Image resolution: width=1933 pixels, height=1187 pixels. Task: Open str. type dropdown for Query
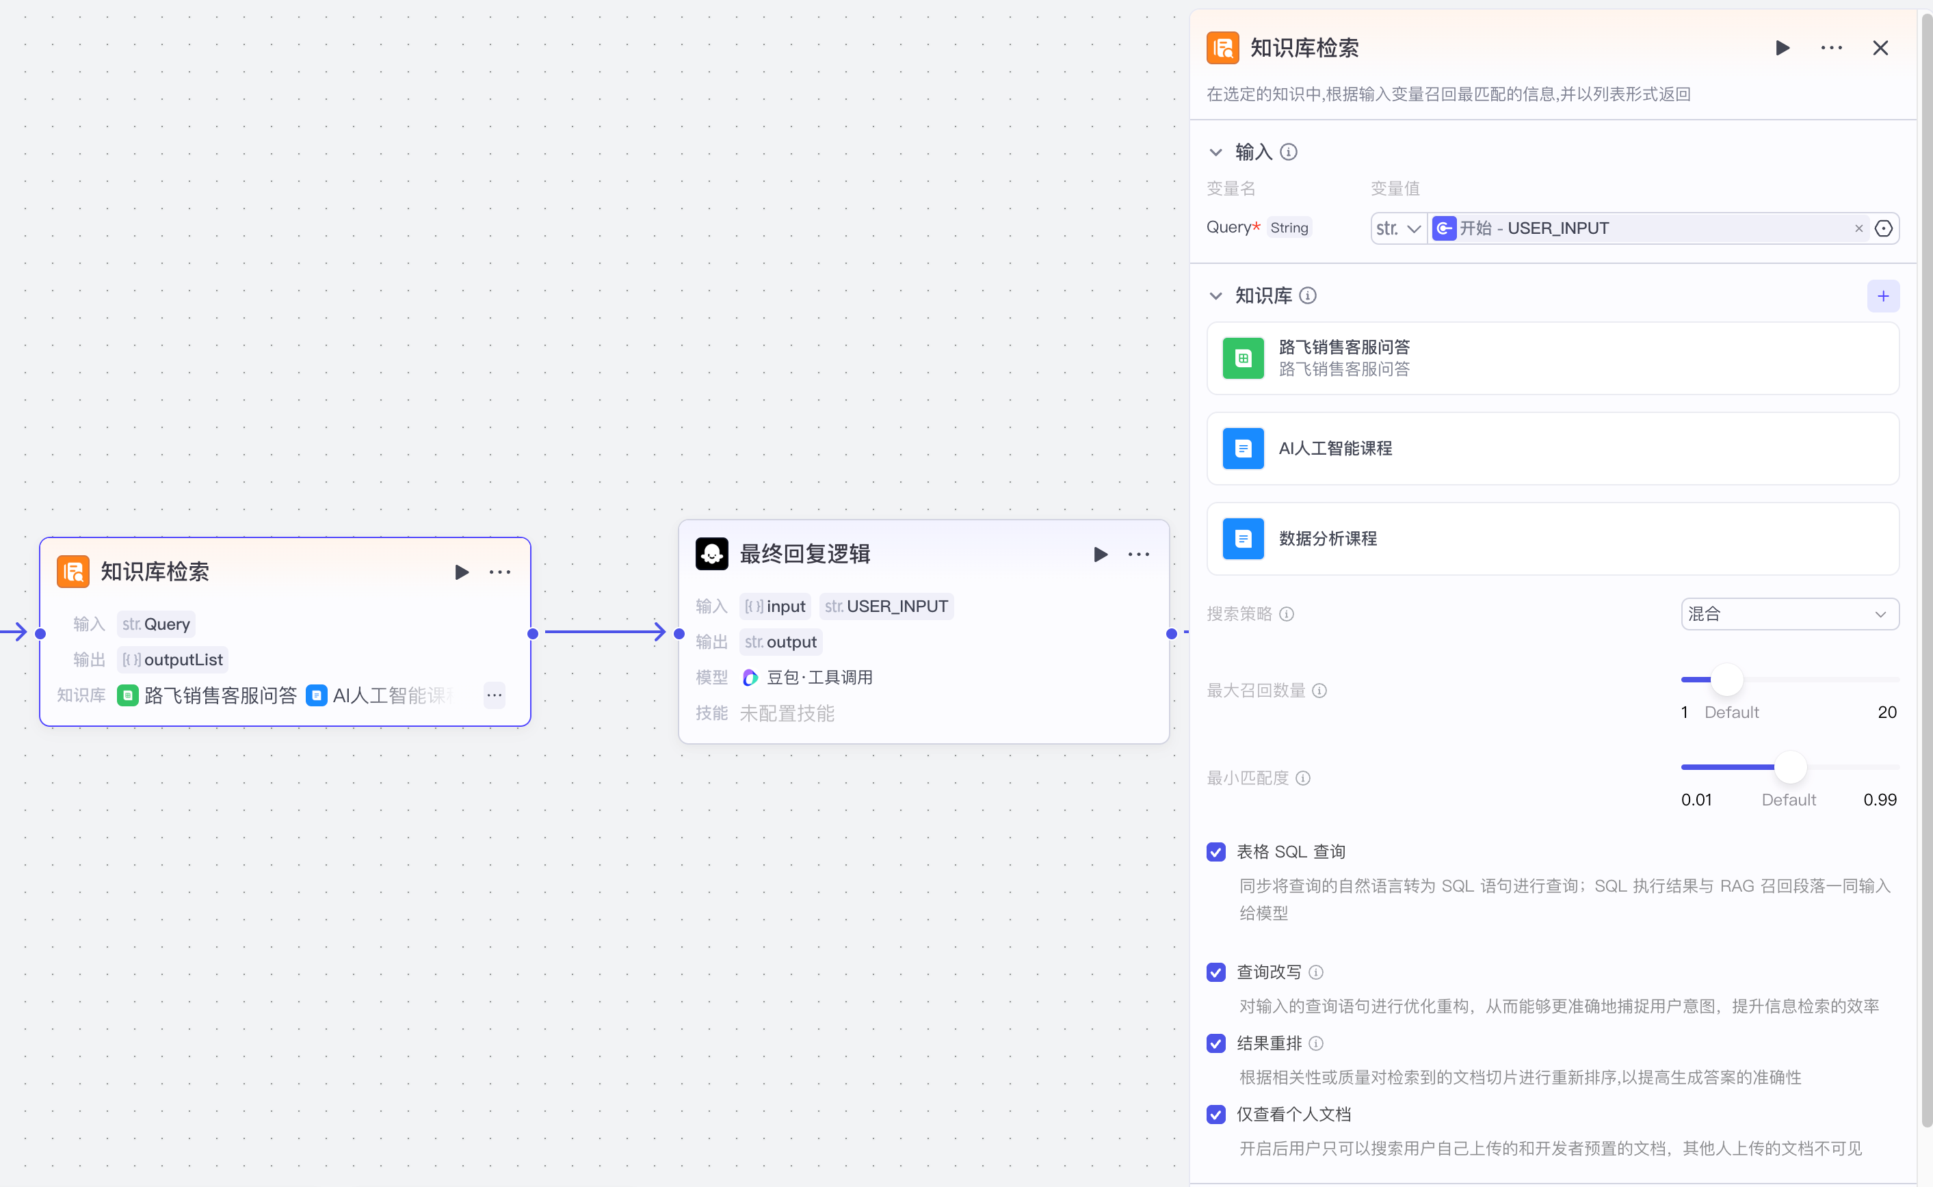1397,228
